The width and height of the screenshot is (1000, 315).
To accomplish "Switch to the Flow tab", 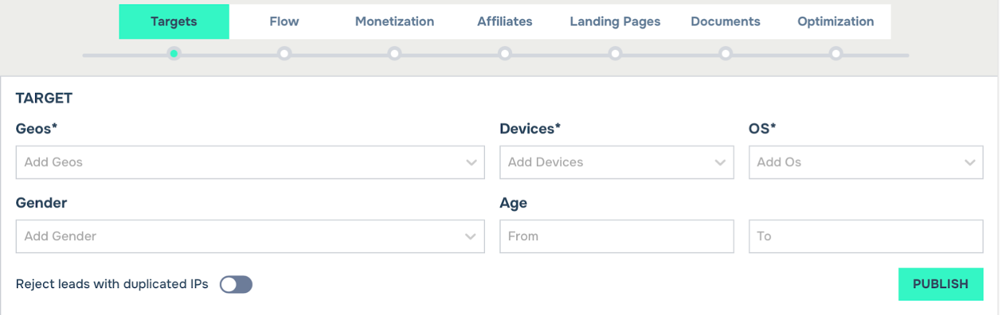I will [x=284, y=22].
